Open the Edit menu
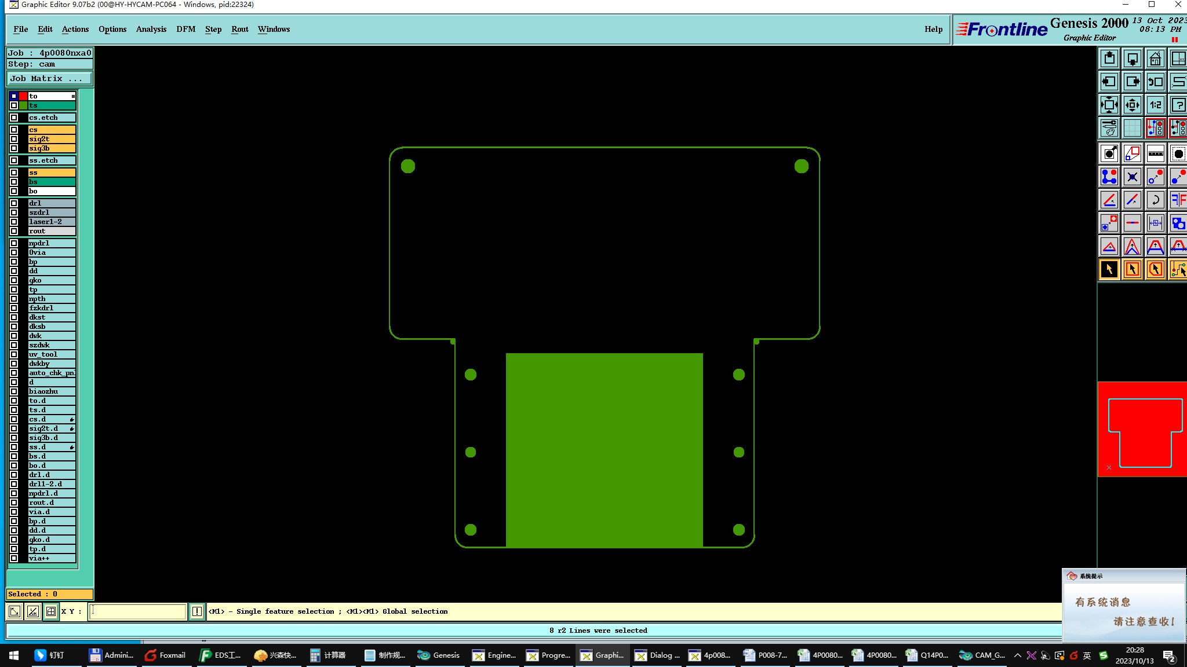1187x667 pixels. coord(45,29)
